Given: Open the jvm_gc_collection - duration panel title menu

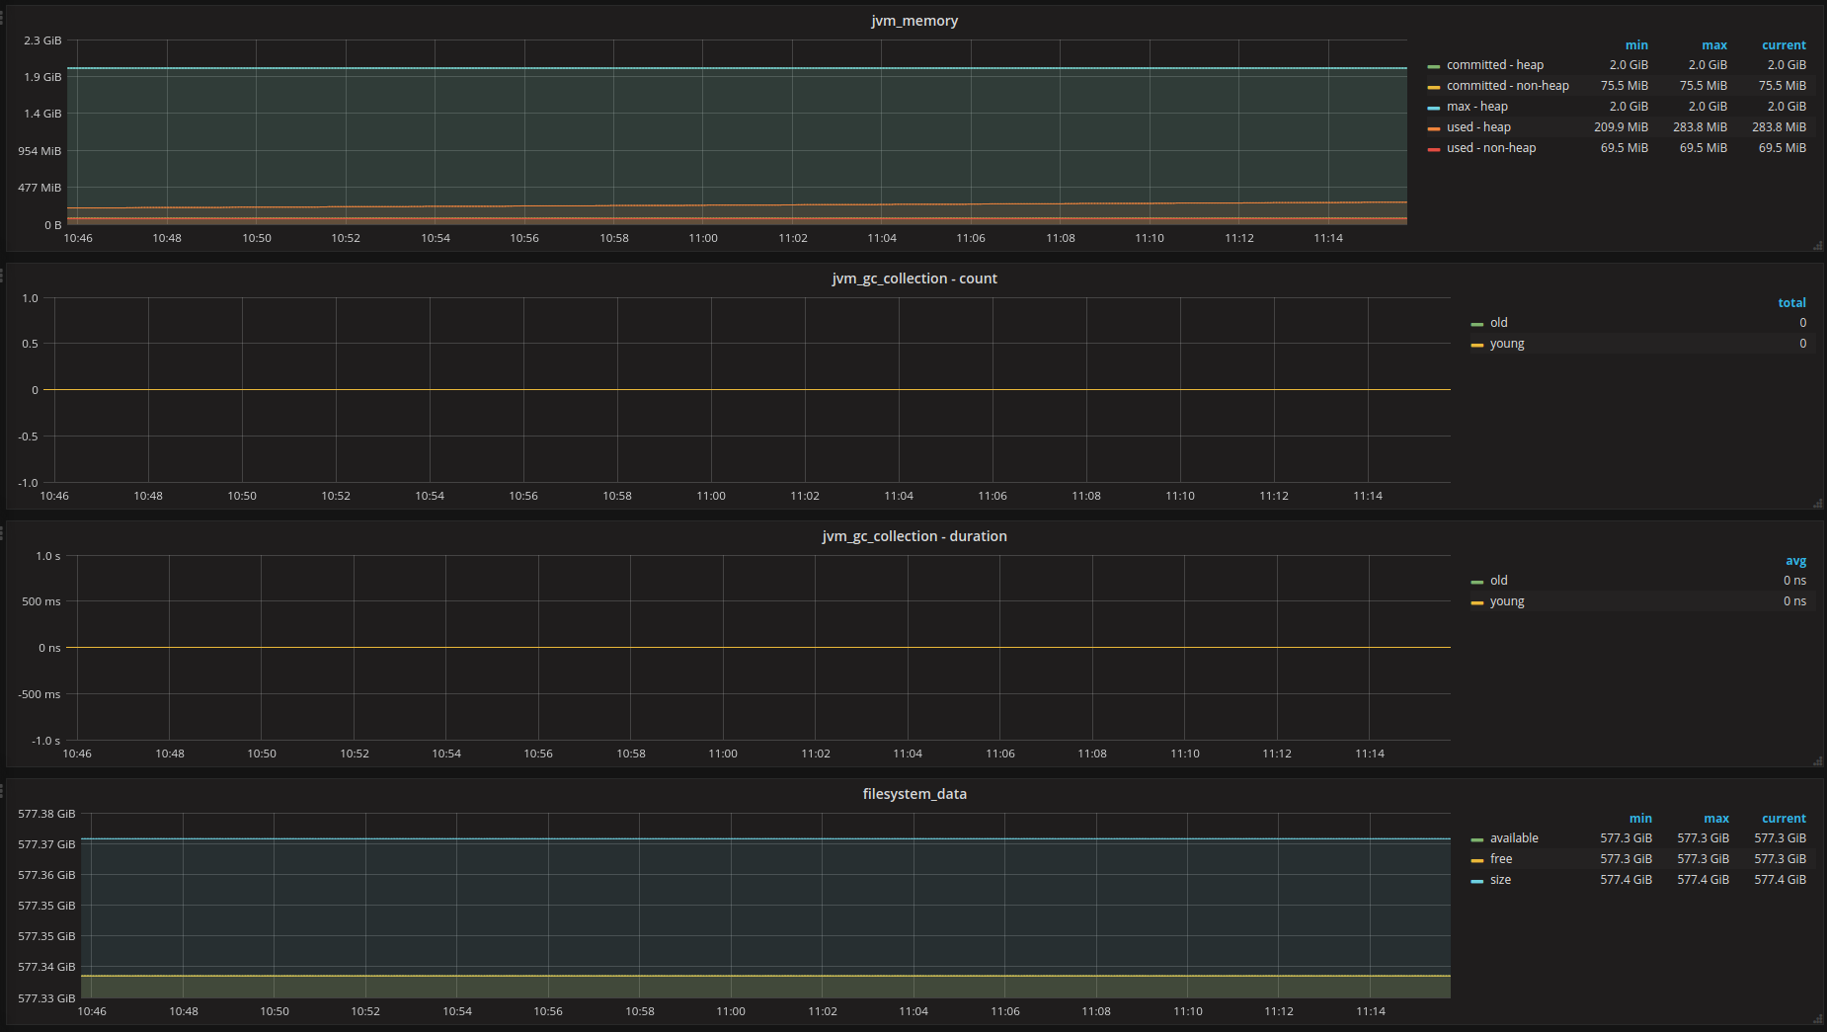Looking at the screenshot, I should coord(914,536).
